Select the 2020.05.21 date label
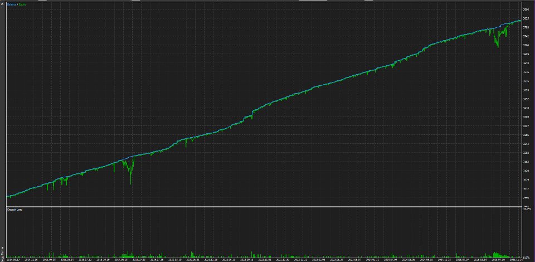The height and width of the screenshot is (262, 535). pyautogui.click(x=192, y=260)
